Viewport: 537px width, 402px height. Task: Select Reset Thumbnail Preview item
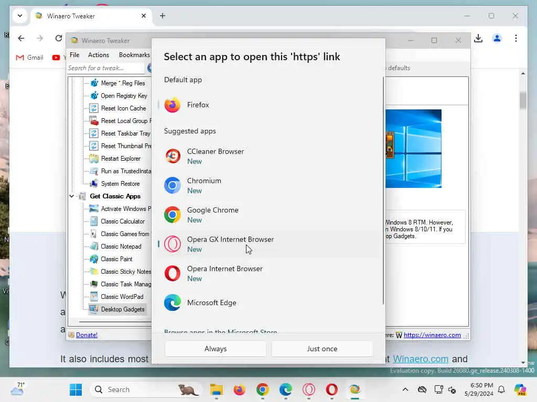click(126, 146)
